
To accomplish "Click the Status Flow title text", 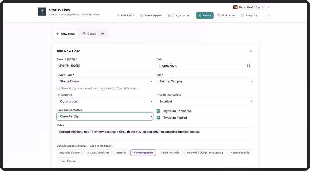I will (x=59, y=10).
